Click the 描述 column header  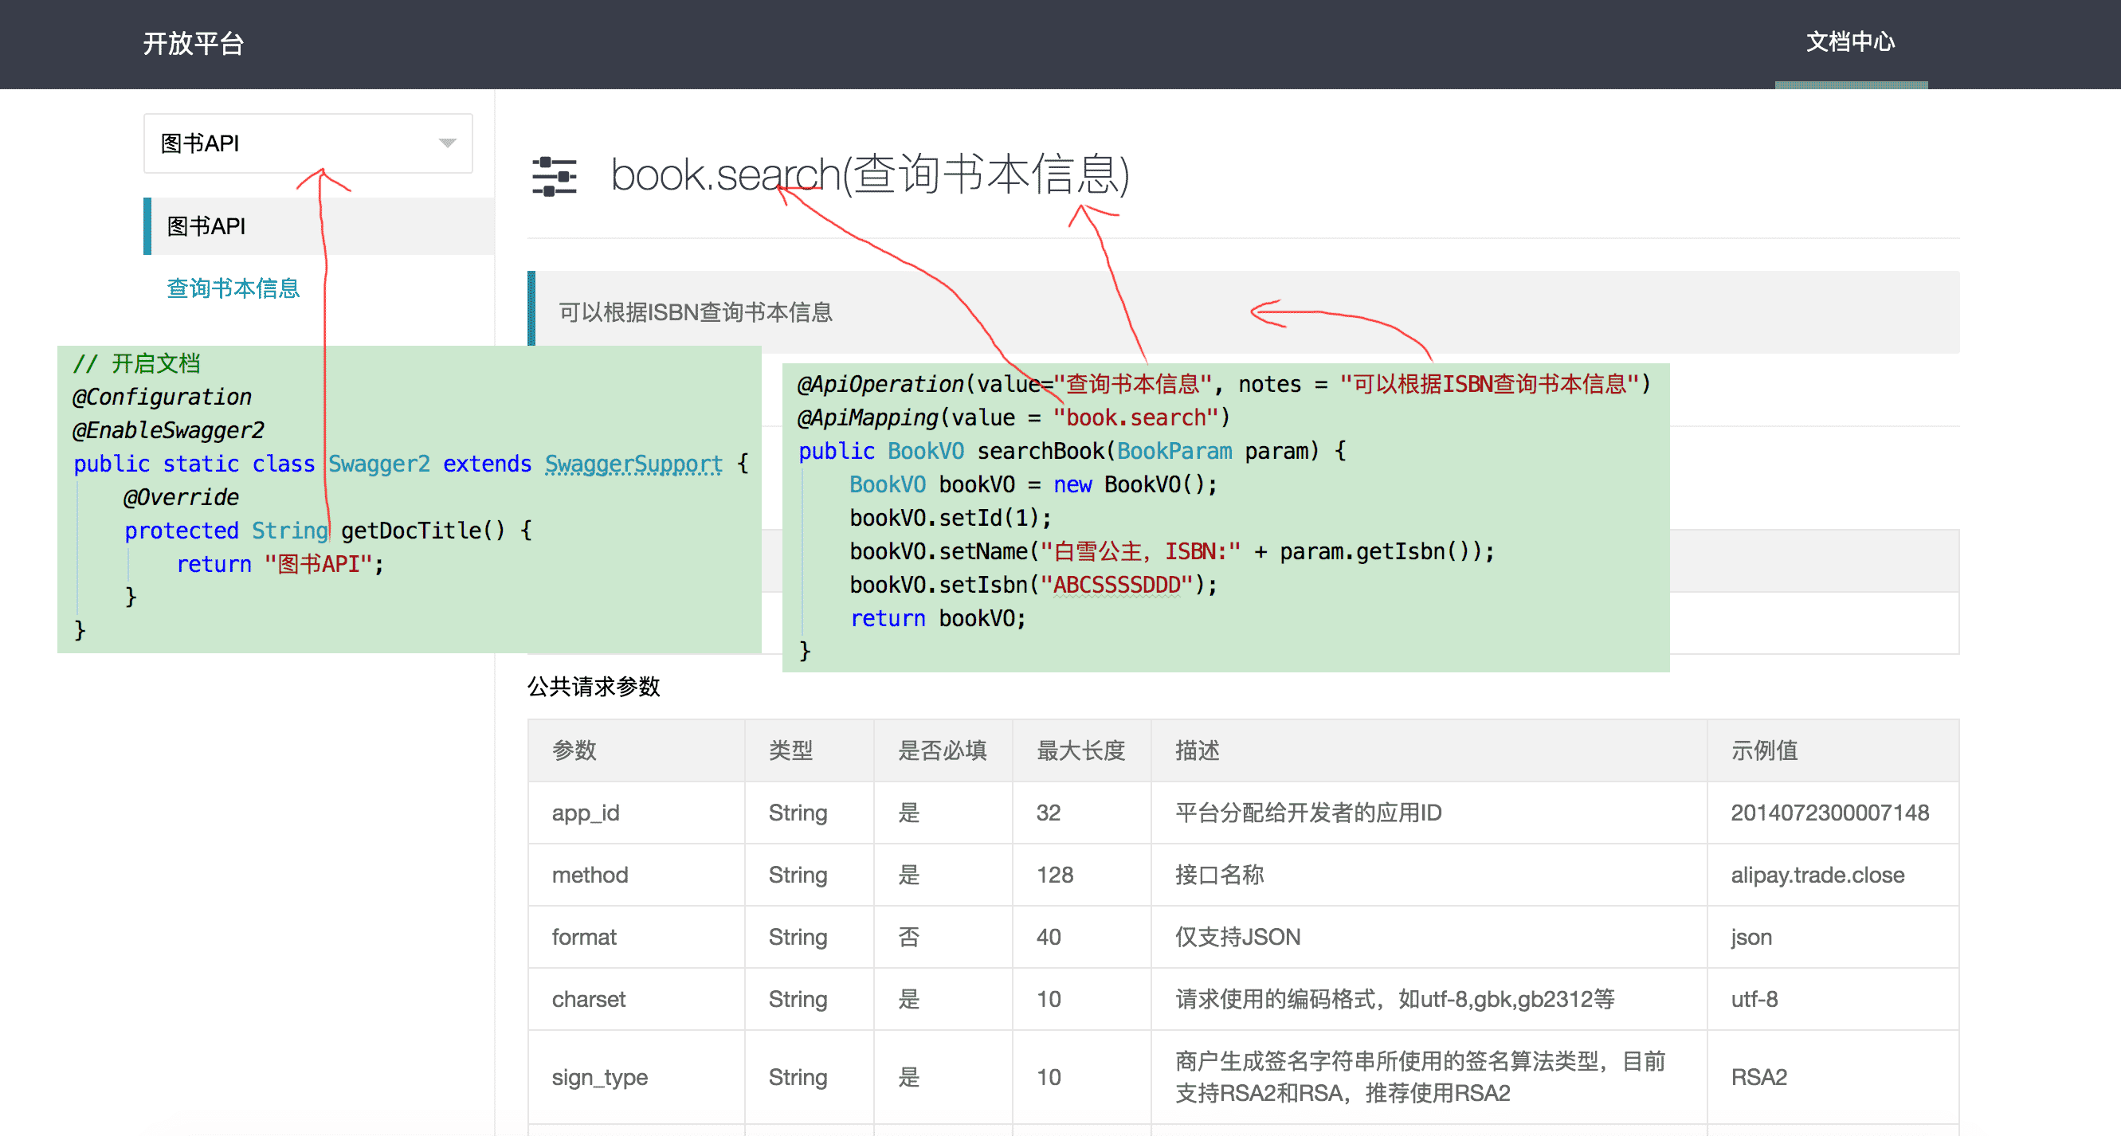pyautogui.click(x=1198, y=750)
